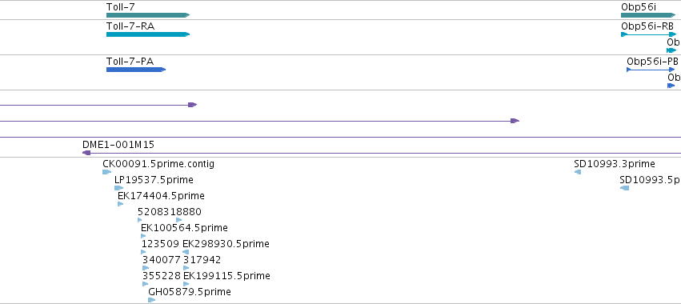The width and height of the screenshot is (681, 304).
Task: Click the 355228 feature marker
Action: click(145, 284)
